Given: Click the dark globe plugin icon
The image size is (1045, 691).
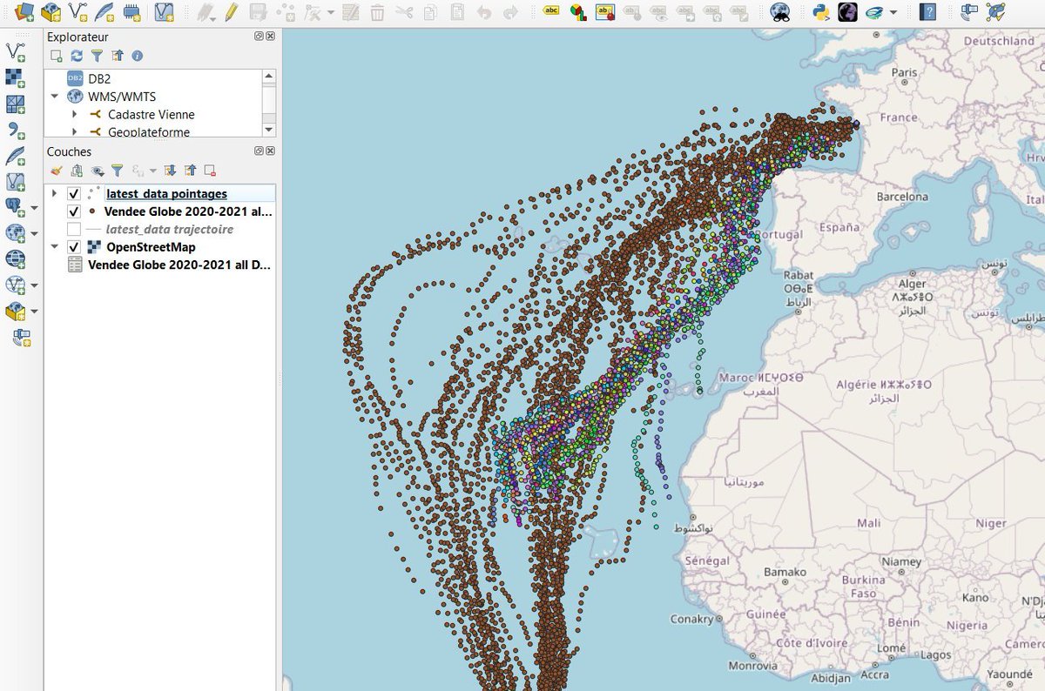Looking at the screenshot, I should point(847,11).
